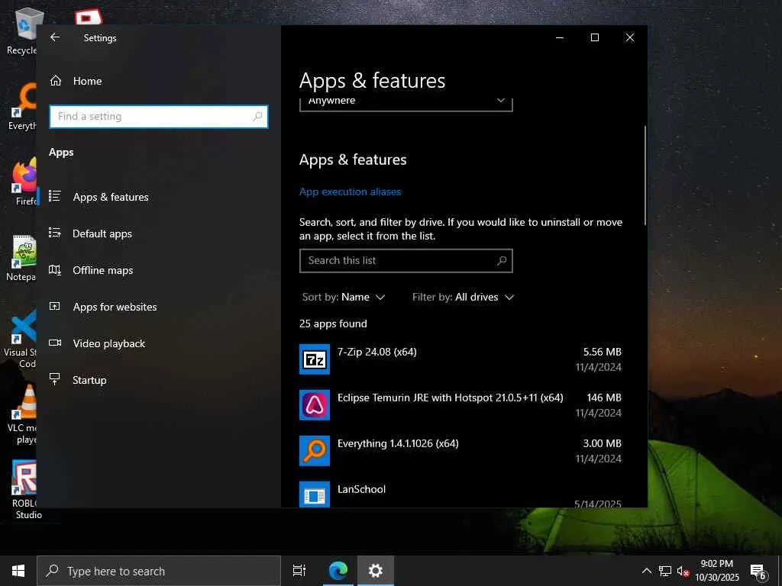
Task: Click the Eclipse Temurin app icon
Action: pyautogui.click(x=314, y=405)
